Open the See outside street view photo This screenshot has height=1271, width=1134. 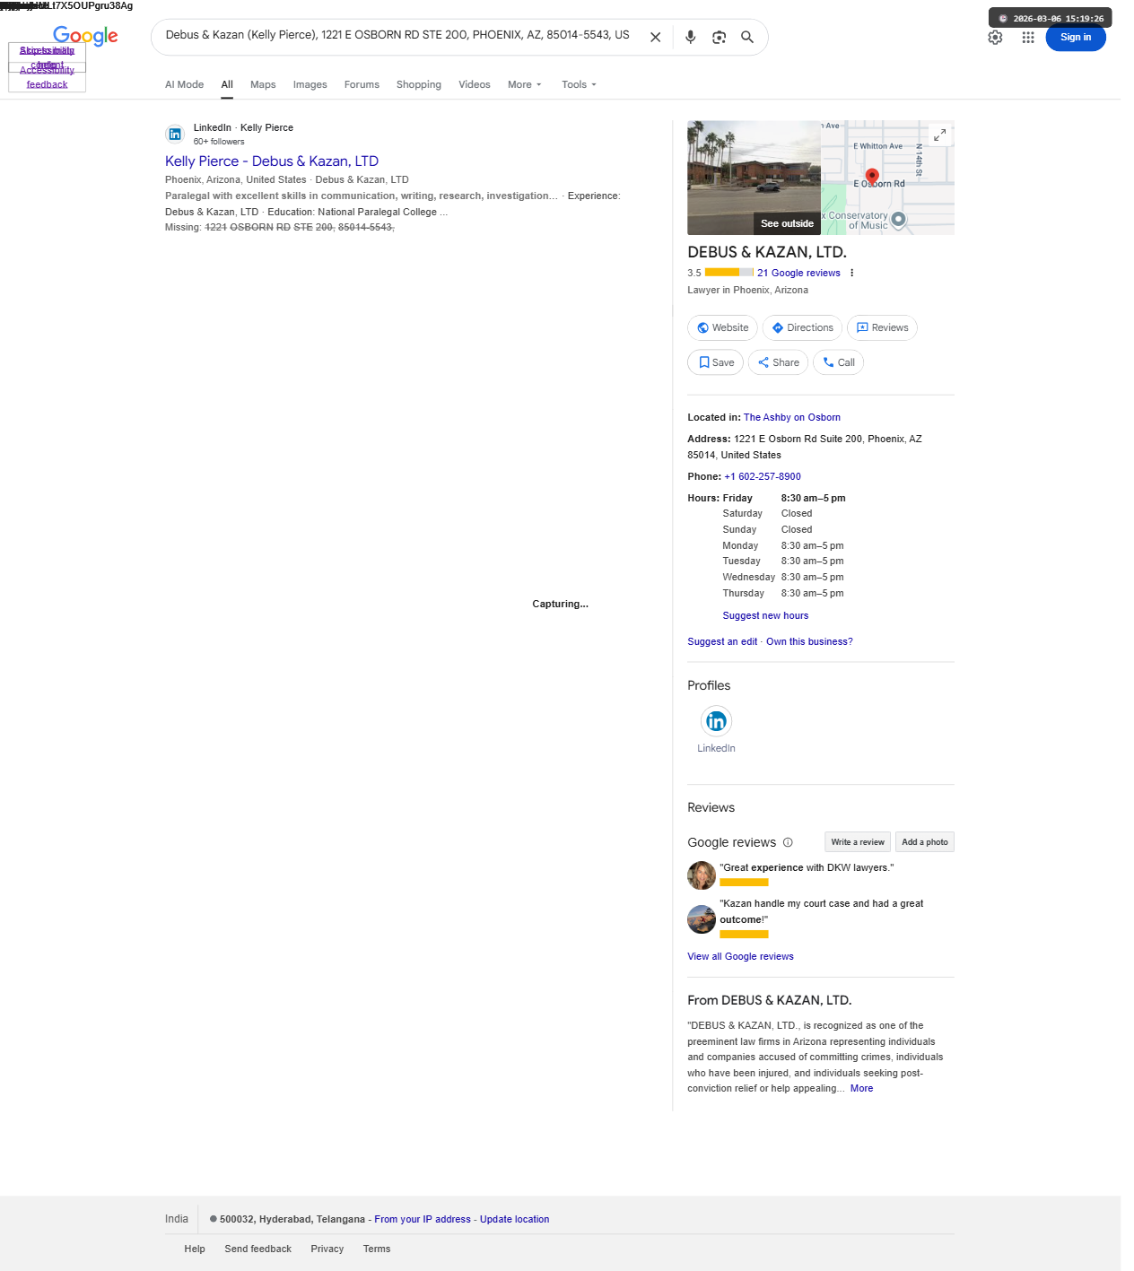point(754,178)
